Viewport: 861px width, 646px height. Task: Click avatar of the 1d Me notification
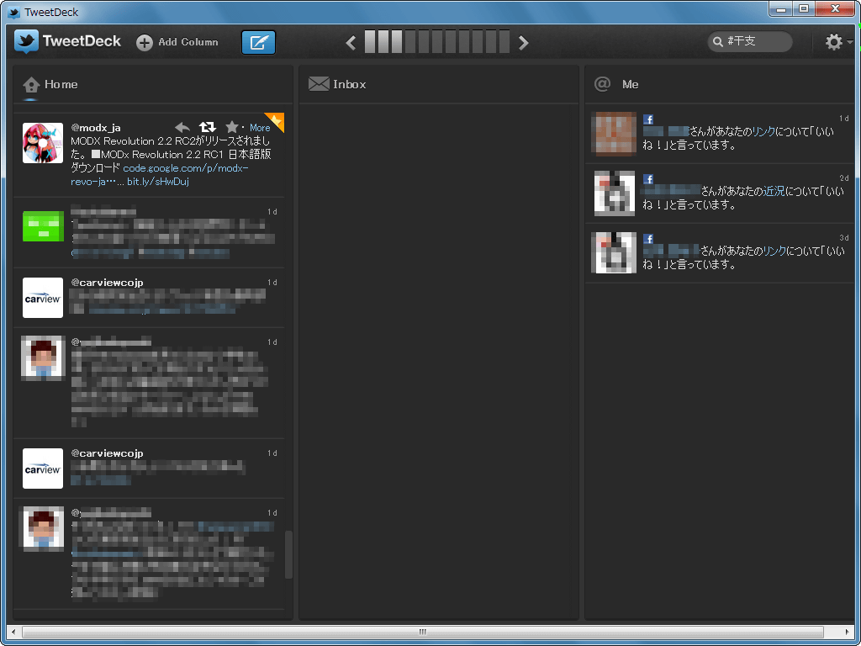pos(614,134)
